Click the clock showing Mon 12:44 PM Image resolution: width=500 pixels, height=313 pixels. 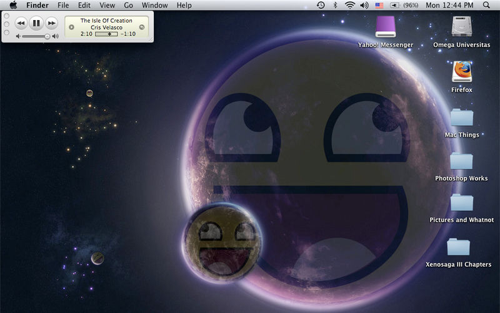click(449, 5)
